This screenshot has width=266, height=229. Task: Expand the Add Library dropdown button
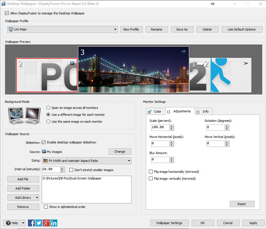37,198
